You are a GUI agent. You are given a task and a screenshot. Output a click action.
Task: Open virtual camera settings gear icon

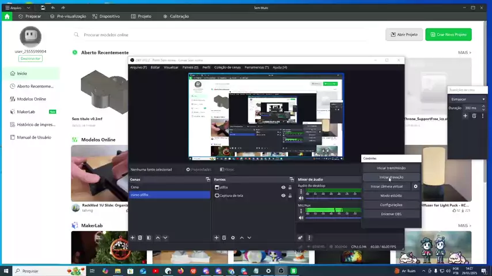[x=415, y=186]
